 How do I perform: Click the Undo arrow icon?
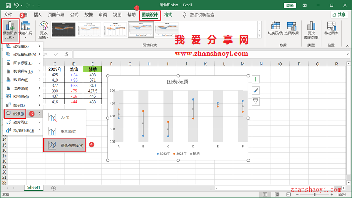click(x=17, y=5)
